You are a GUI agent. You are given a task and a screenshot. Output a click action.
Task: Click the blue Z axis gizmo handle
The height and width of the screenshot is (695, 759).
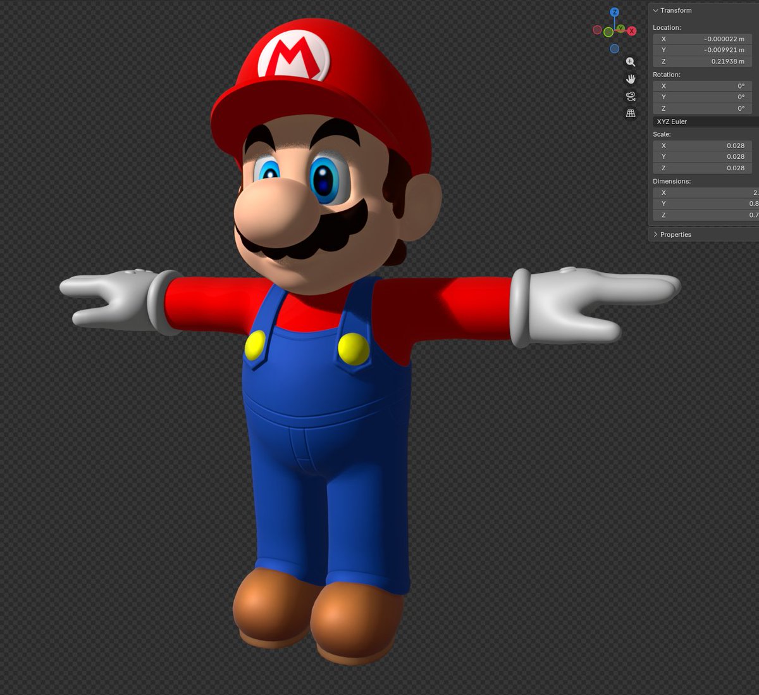(x=614, y=12)
